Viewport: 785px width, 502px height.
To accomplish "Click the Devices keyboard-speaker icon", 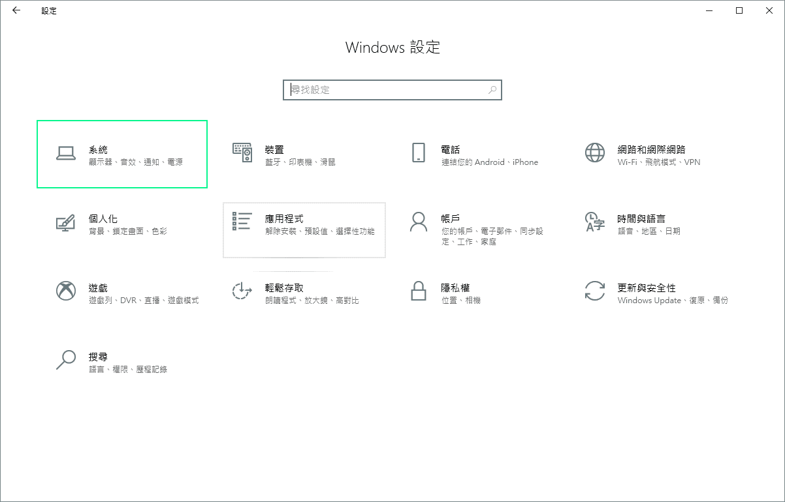I will (242, 153).
